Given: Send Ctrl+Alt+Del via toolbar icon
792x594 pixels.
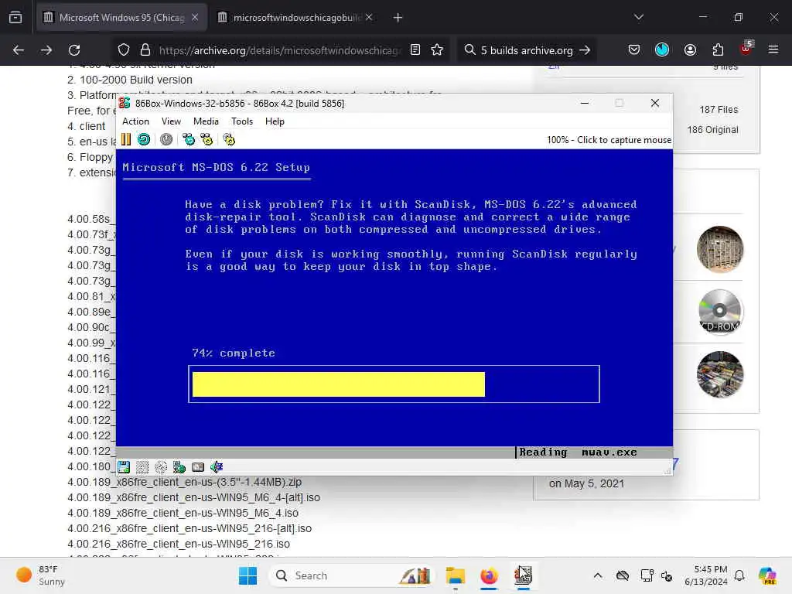Looking at the screenshot, I should 189,139.
